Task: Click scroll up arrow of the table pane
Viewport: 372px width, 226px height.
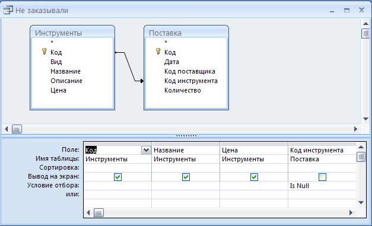Action: click(x=365, y=24)
